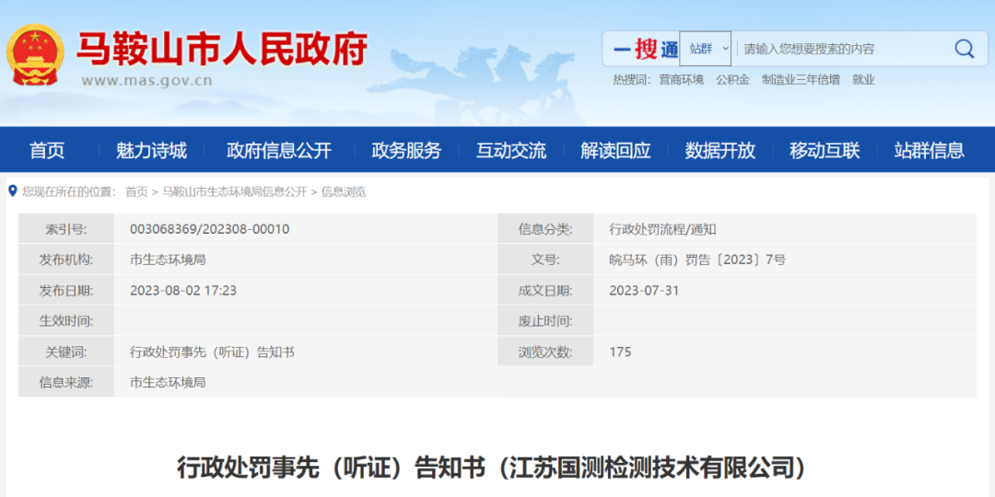995x497 pixels.
Task: Click the 成文日期 label cell
Action: [x=545, y=290]
